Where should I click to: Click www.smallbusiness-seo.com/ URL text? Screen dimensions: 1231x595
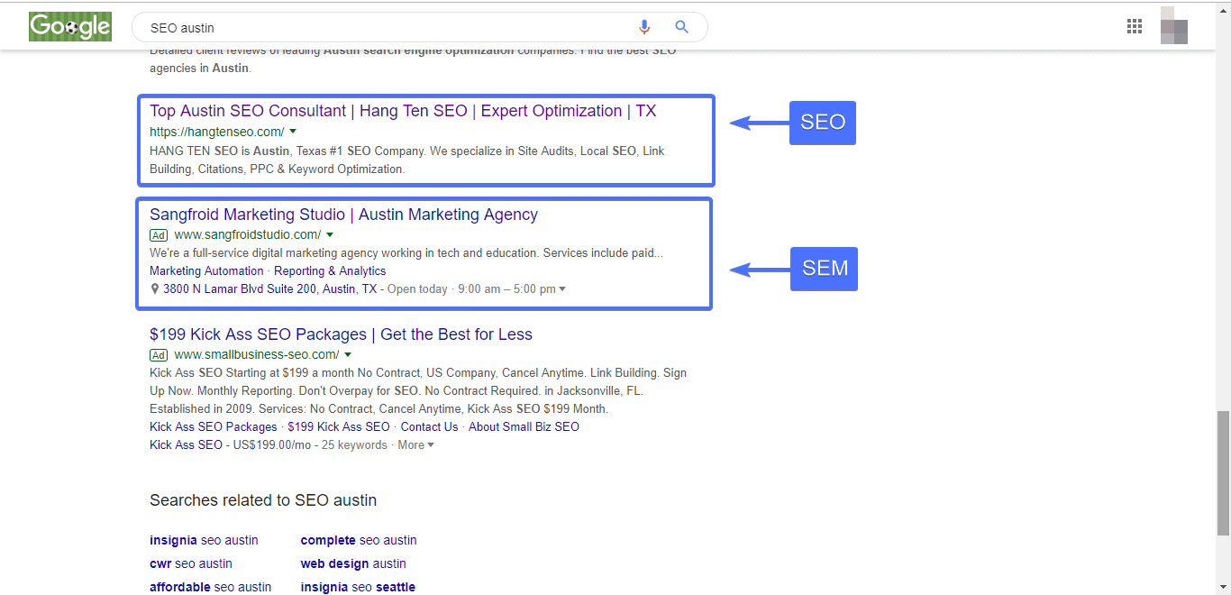click(257, 355)
